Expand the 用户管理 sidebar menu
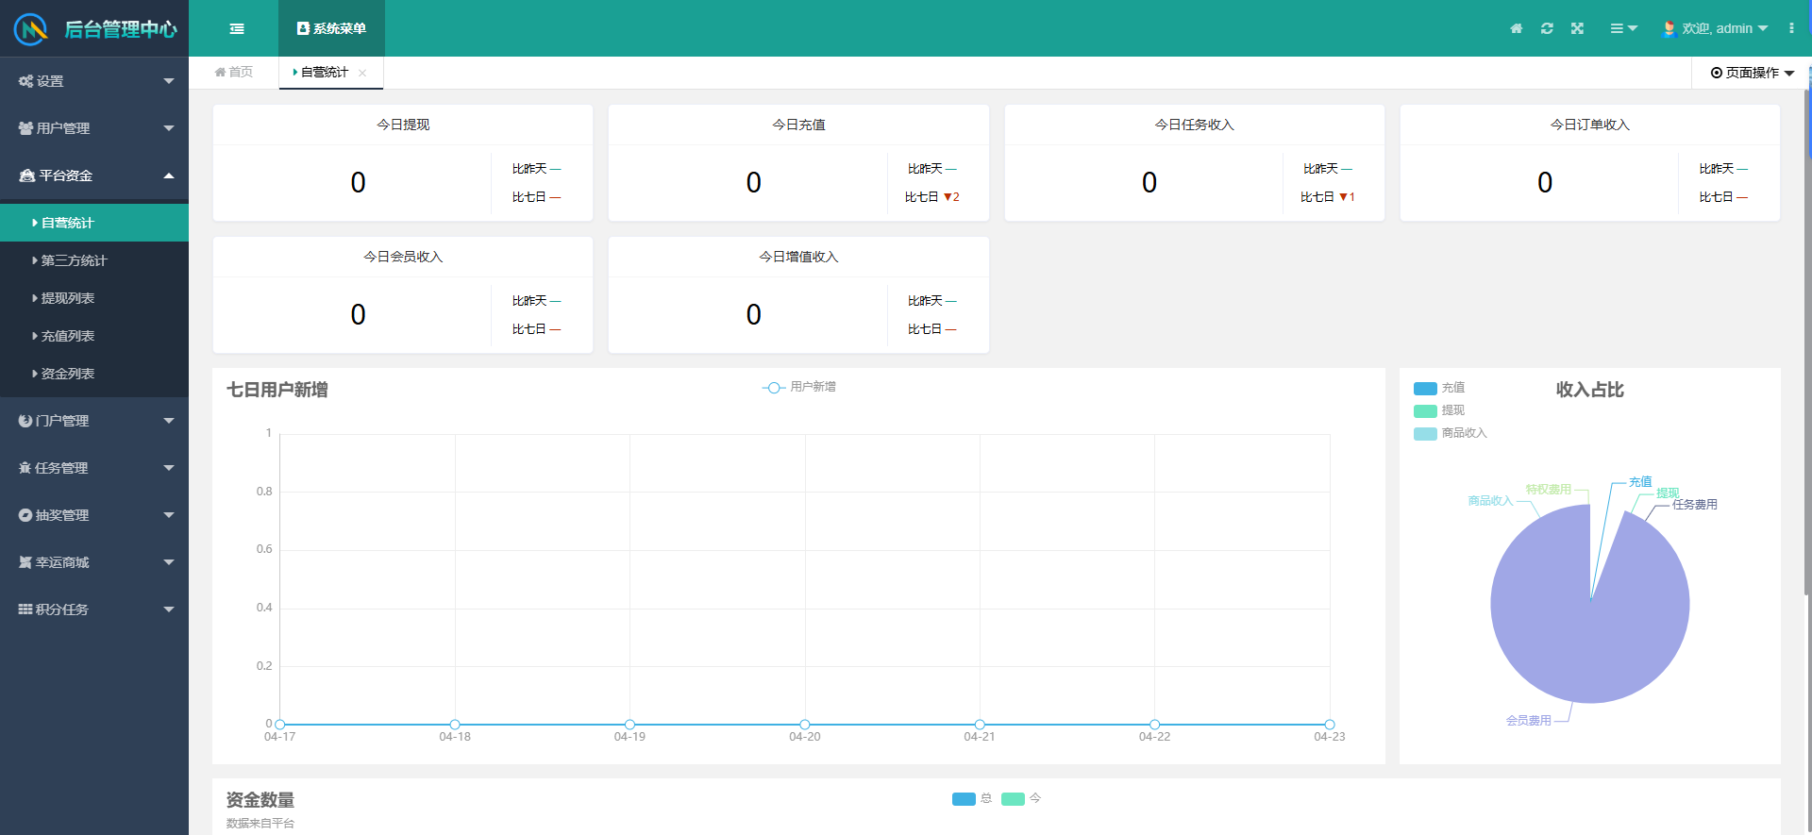 [x=94, y=128]
